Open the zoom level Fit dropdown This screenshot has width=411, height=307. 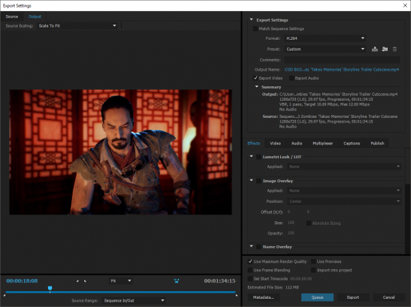click(121, 281)
